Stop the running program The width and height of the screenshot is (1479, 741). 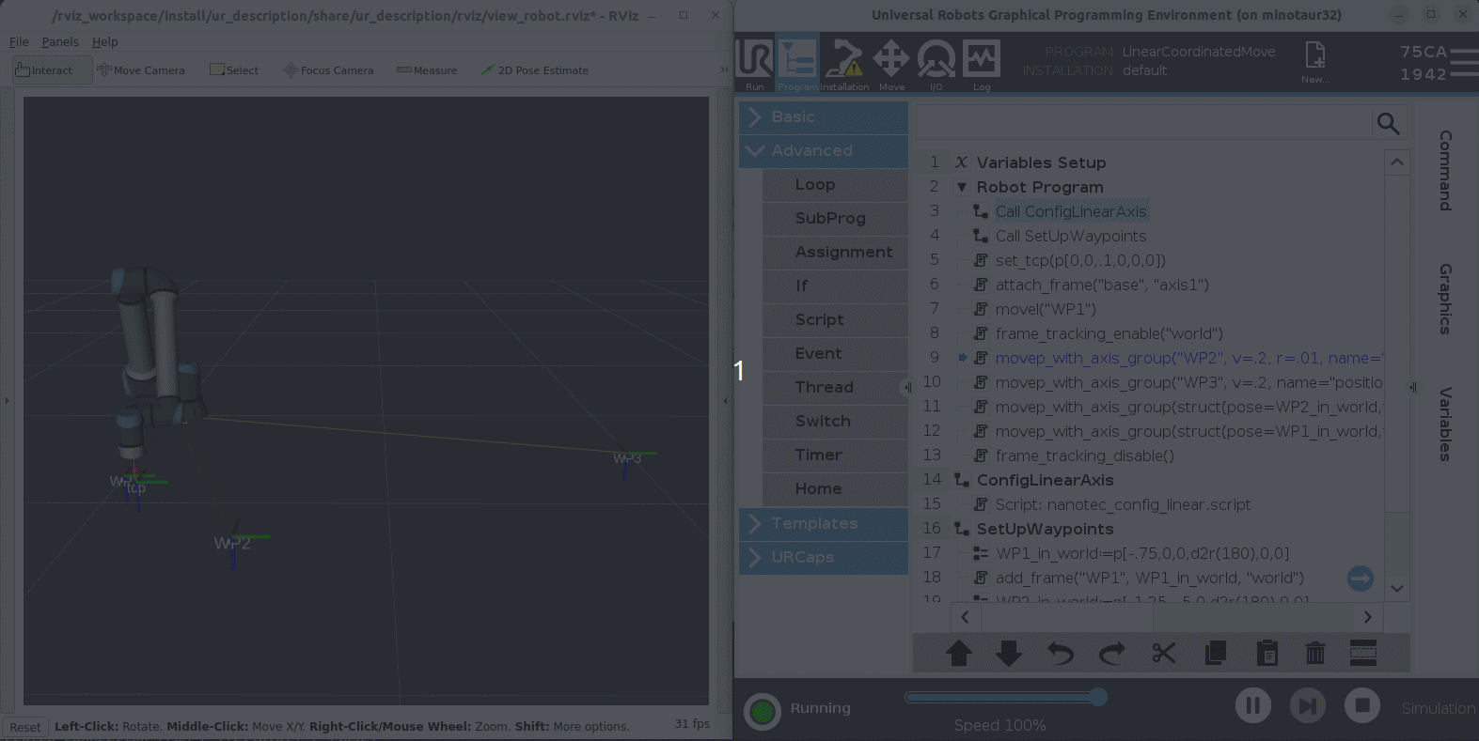(x=1361, y=705)
